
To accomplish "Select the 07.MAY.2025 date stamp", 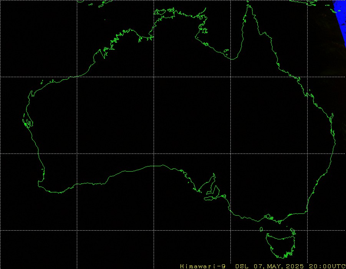I will pyautogui.click(x=279, y=266).
